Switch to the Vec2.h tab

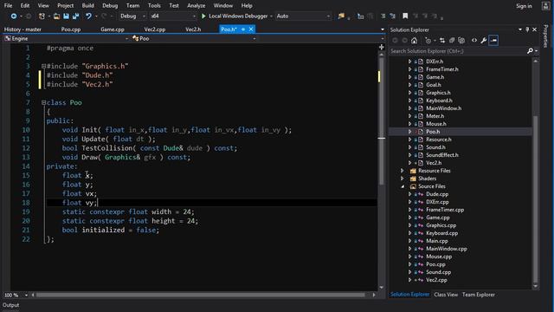[193, 29]
